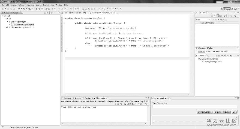Open the Debug button dropdown arrow

22,9
